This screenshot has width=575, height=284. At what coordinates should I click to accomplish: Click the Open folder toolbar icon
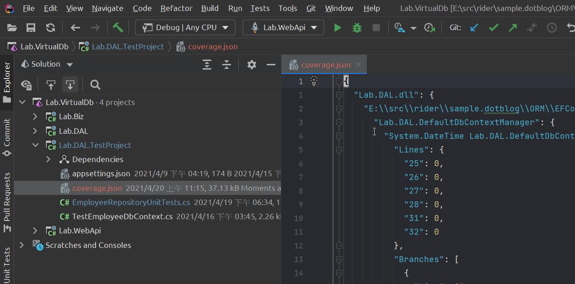(12, 27)
